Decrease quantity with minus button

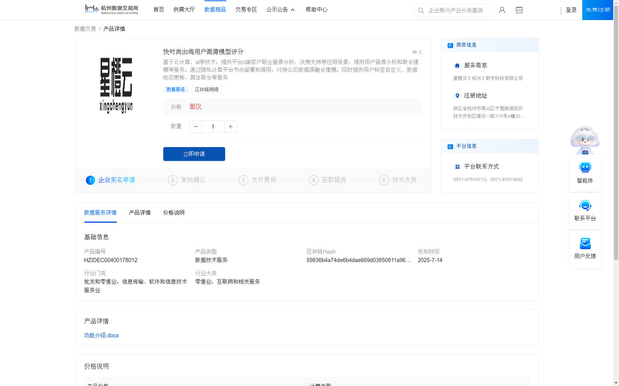tap(196, 127)
